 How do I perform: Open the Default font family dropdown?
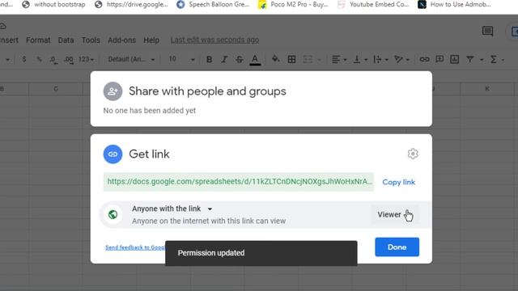(x=131, y=59)
